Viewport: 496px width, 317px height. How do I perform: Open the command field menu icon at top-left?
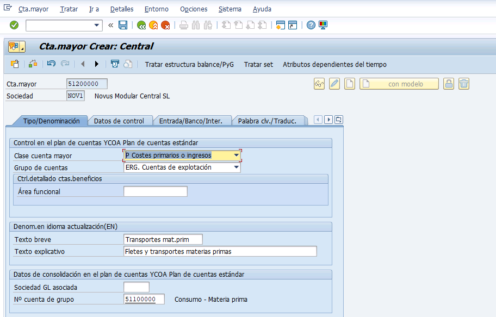click(8, 8)
